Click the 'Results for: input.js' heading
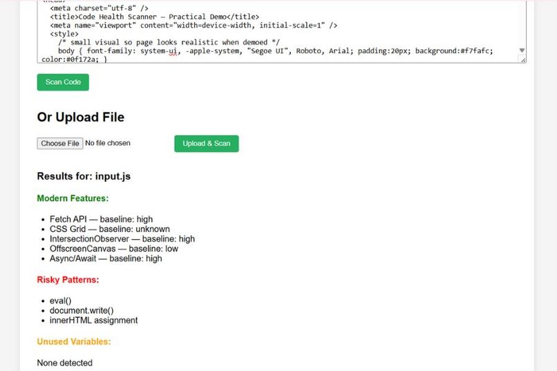Screen dimensions: 557x371 point(84,176)
